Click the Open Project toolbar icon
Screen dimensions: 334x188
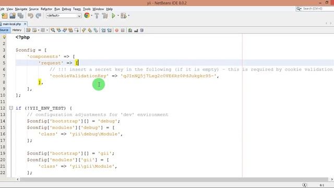(13, 16)
